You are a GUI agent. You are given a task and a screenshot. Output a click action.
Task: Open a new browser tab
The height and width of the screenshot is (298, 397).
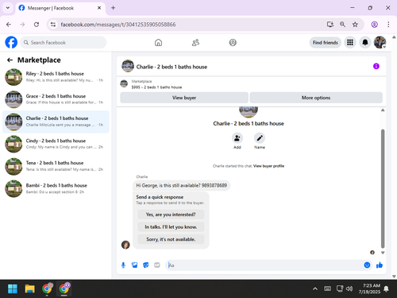(113, 8)
